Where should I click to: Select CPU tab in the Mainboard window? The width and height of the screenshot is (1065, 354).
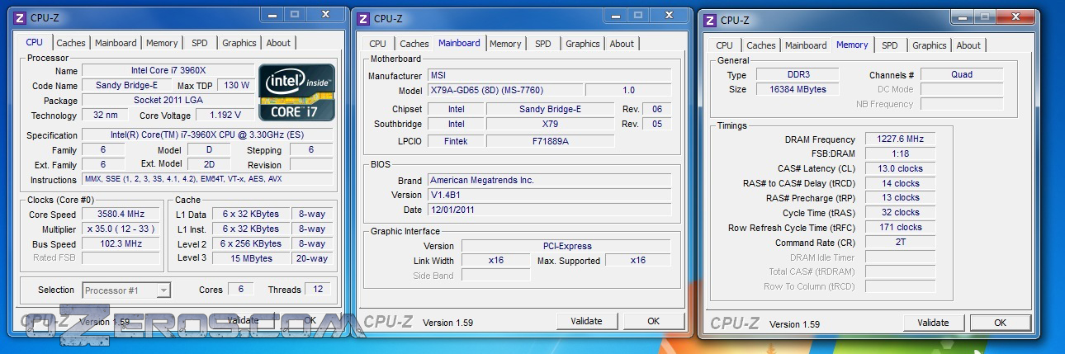click(x=377, y=44)
